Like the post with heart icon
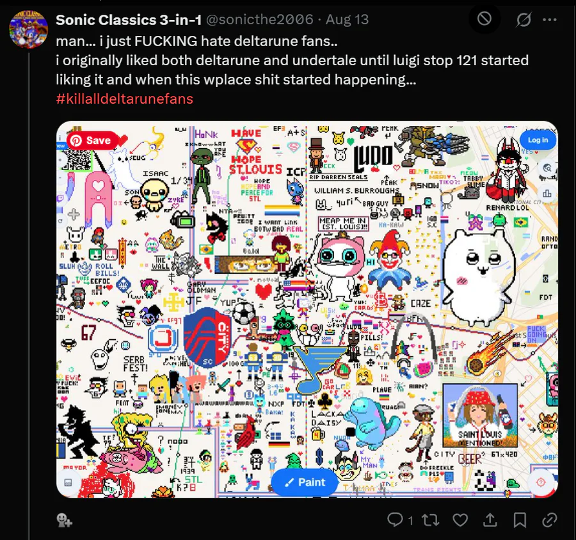The width and height of the screenshot is (576, 540). pos(460,520)
